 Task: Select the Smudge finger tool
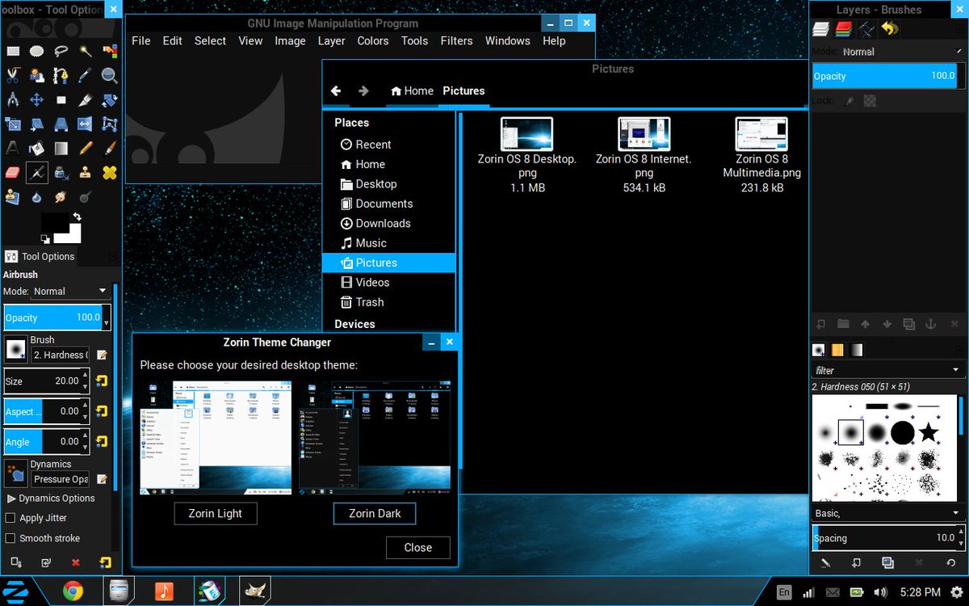61,196
